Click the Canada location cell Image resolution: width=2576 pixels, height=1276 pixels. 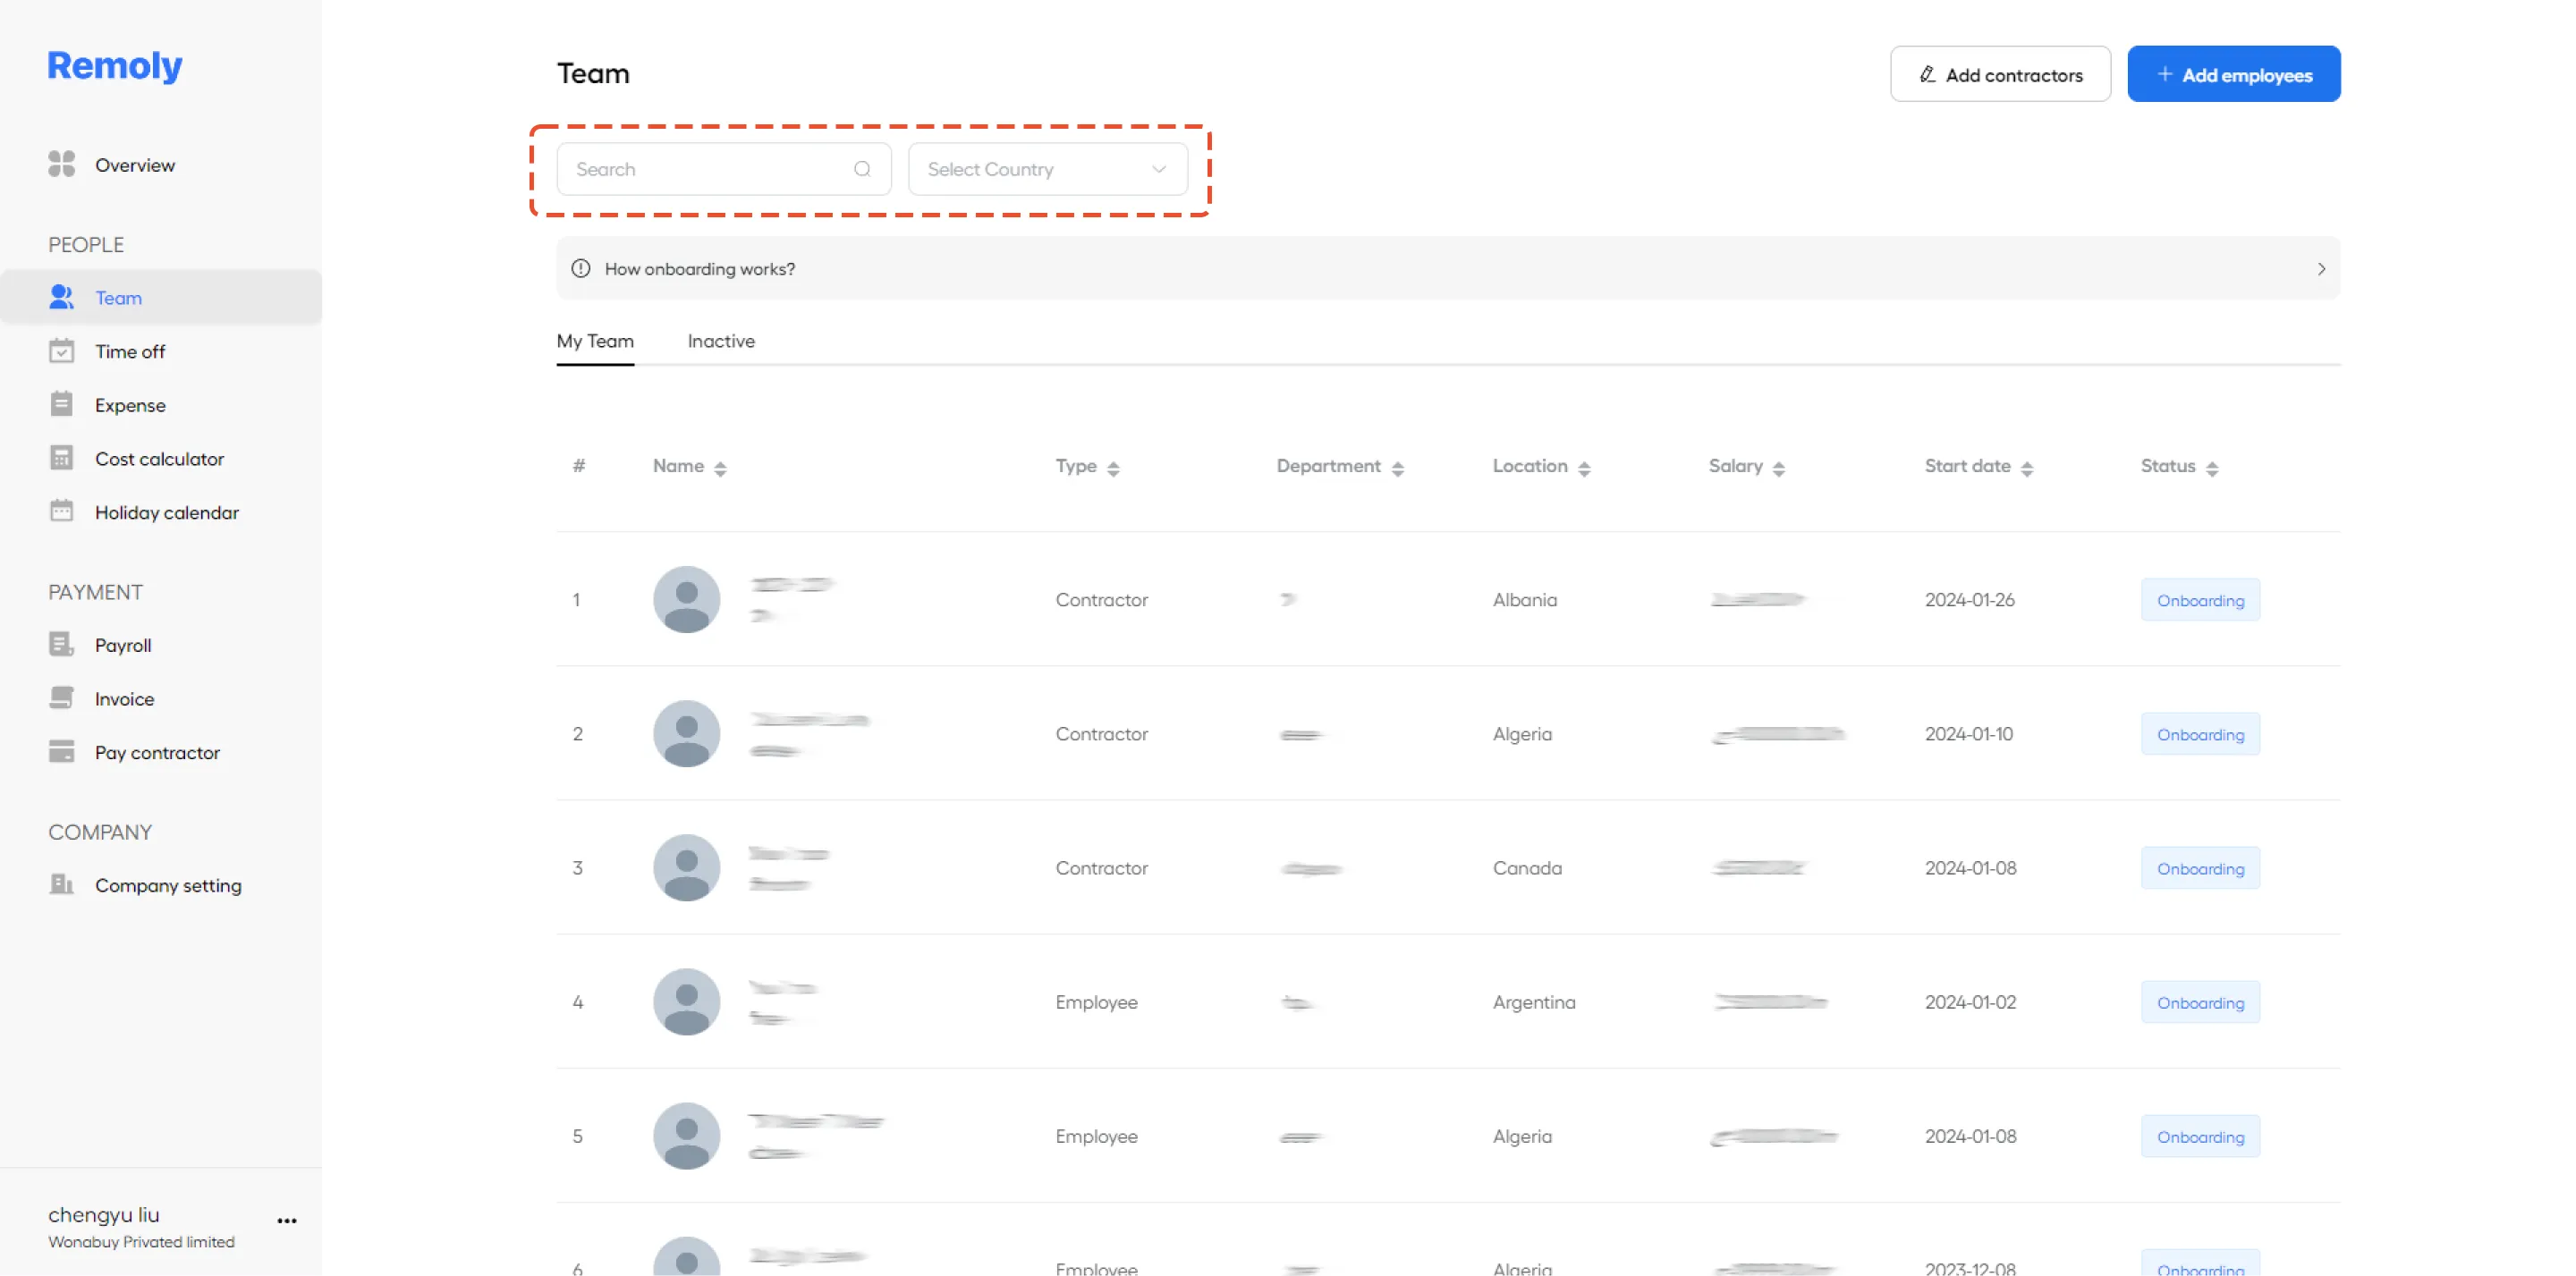(1527, 868)
